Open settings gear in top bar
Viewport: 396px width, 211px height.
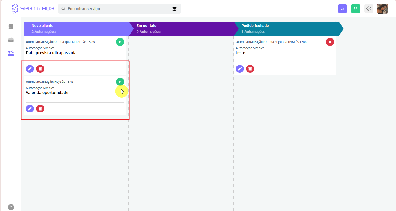369,9
